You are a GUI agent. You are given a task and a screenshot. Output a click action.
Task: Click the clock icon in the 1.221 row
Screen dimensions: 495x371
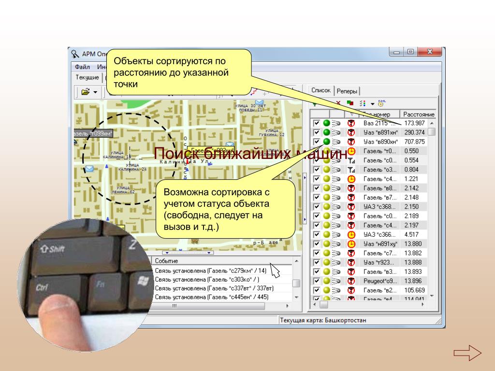coord(351,179)
